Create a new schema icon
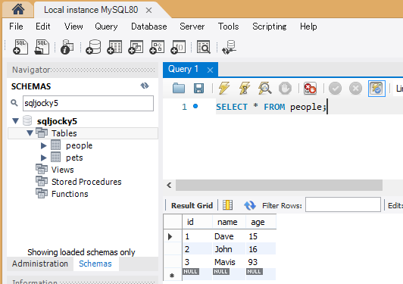 [94, 47]
